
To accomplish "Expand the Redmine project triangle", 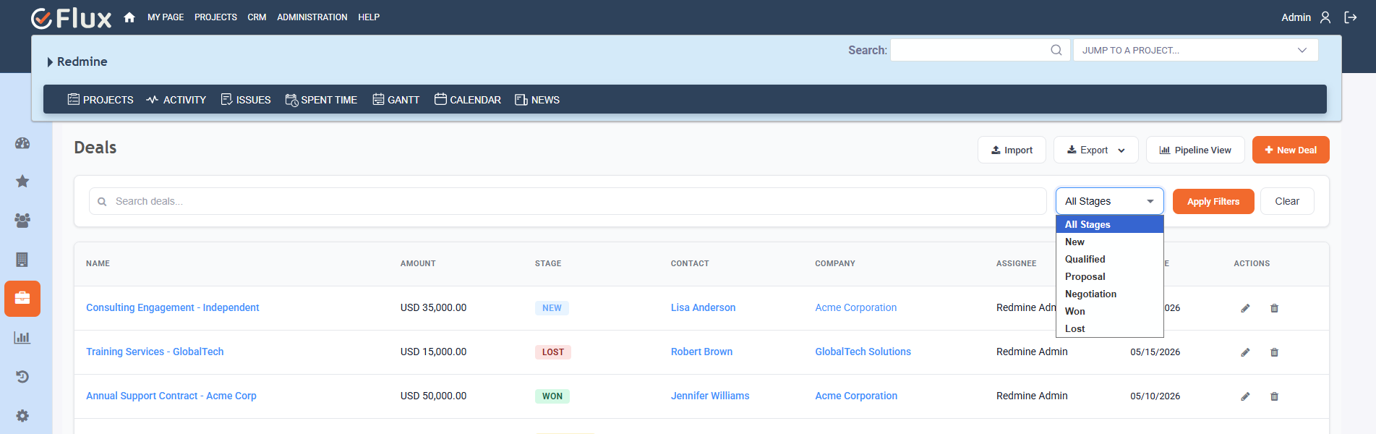I will tap(50, 62).
